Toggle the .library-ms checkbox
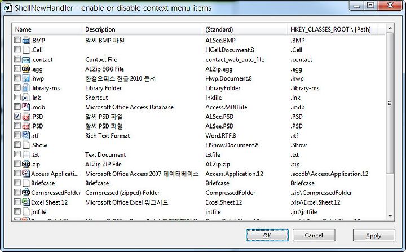This screenshot has width=406, height=252. click(17, 87)
